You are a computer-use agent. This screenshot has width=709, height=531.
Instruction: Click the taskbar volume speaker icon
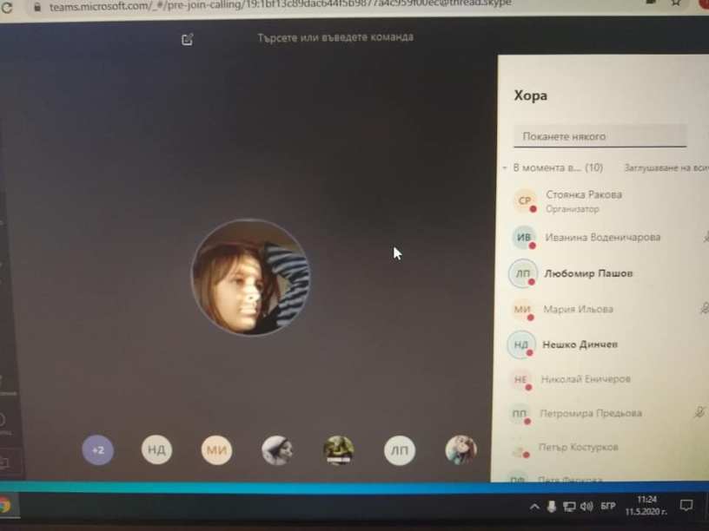[586, 507]
